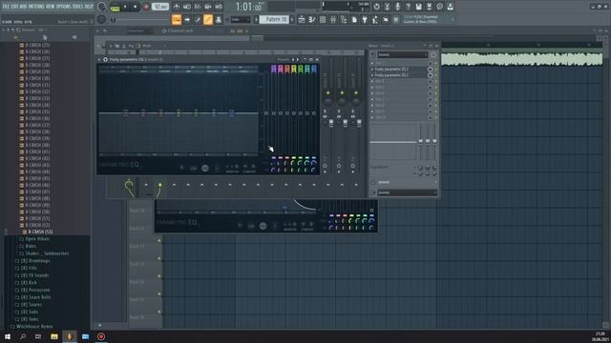Click the Help question mark icon
The image size is (611, 343).
click(408, 7)
